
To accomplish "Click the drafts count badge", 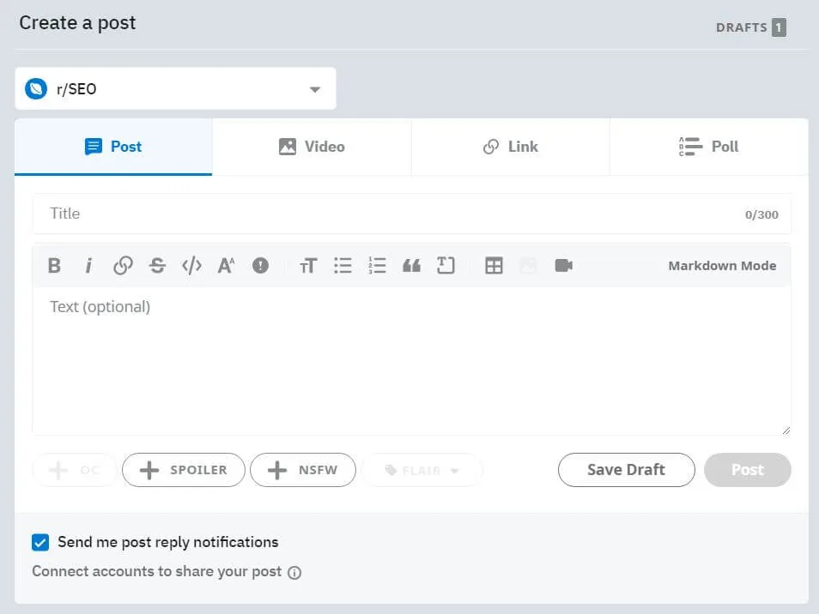I will (x=779, y=27).
